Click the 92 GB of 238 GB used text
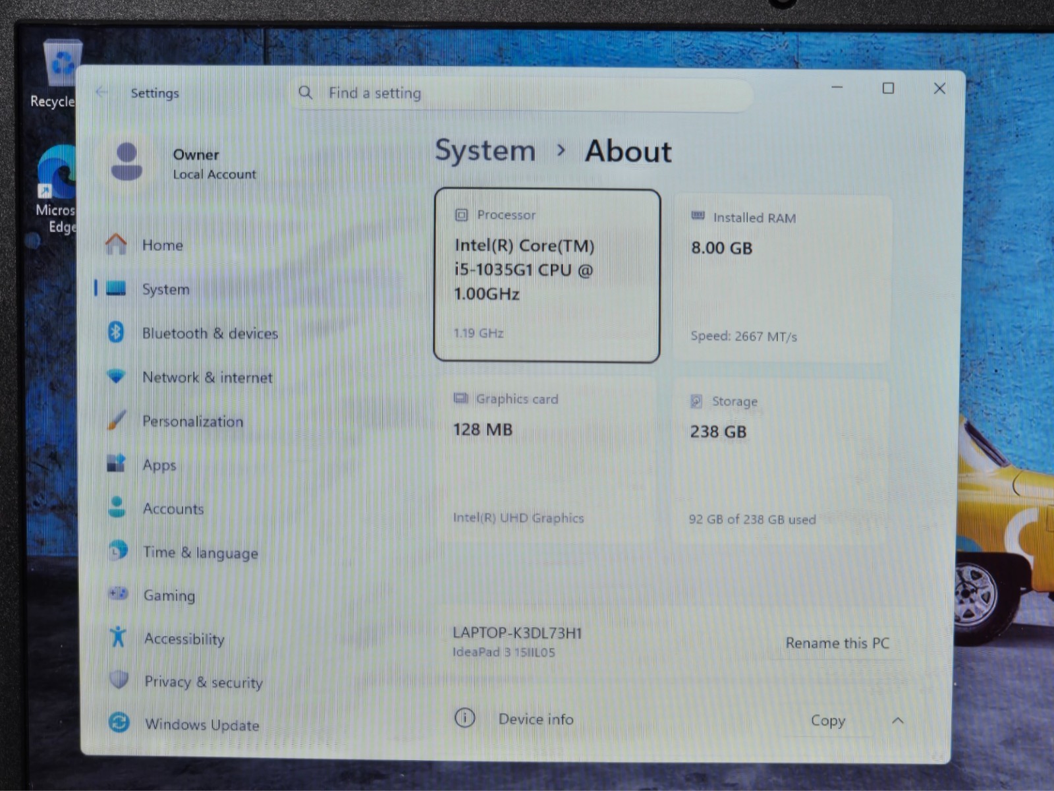 (752, 519)
